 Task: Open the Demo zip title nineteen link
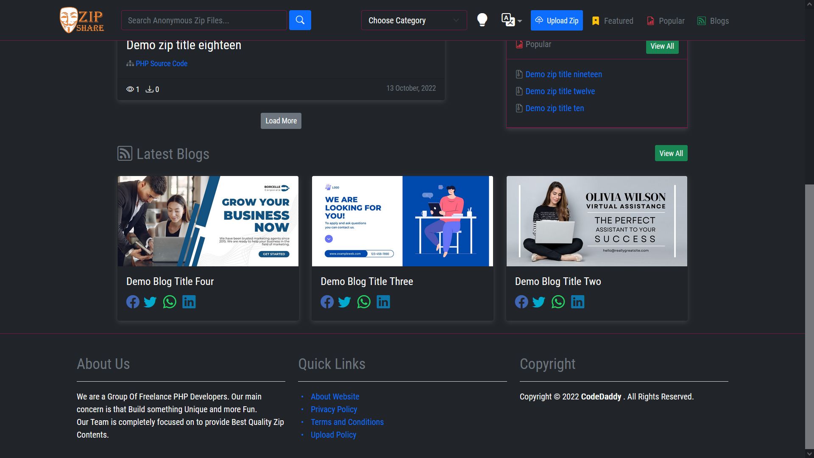tap(563, 74)
